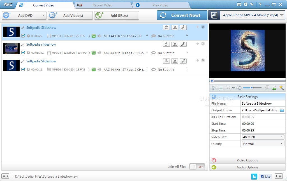Click the preview volume slider
This screenshot has height=181, width=287.
click(252, 88)
